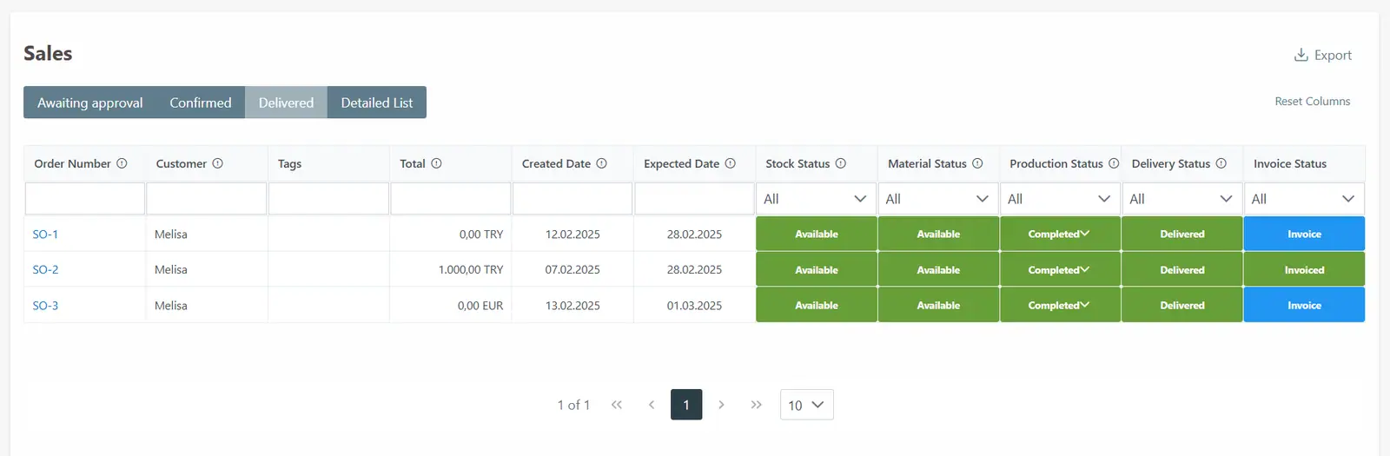The image size is (1390, 456).
Task: Click info icon next to Stock Status
Action: coord(841,163)
